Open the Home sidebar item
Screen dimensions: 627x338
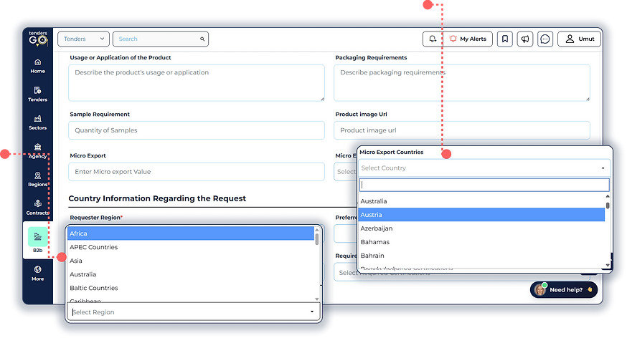tap(37, 67)
